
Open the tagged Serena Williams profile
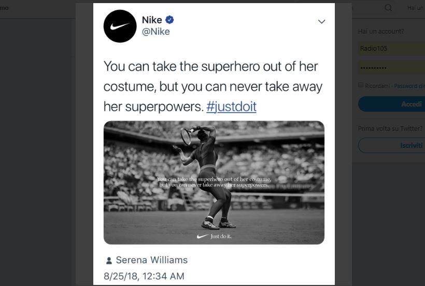(151, 260)
